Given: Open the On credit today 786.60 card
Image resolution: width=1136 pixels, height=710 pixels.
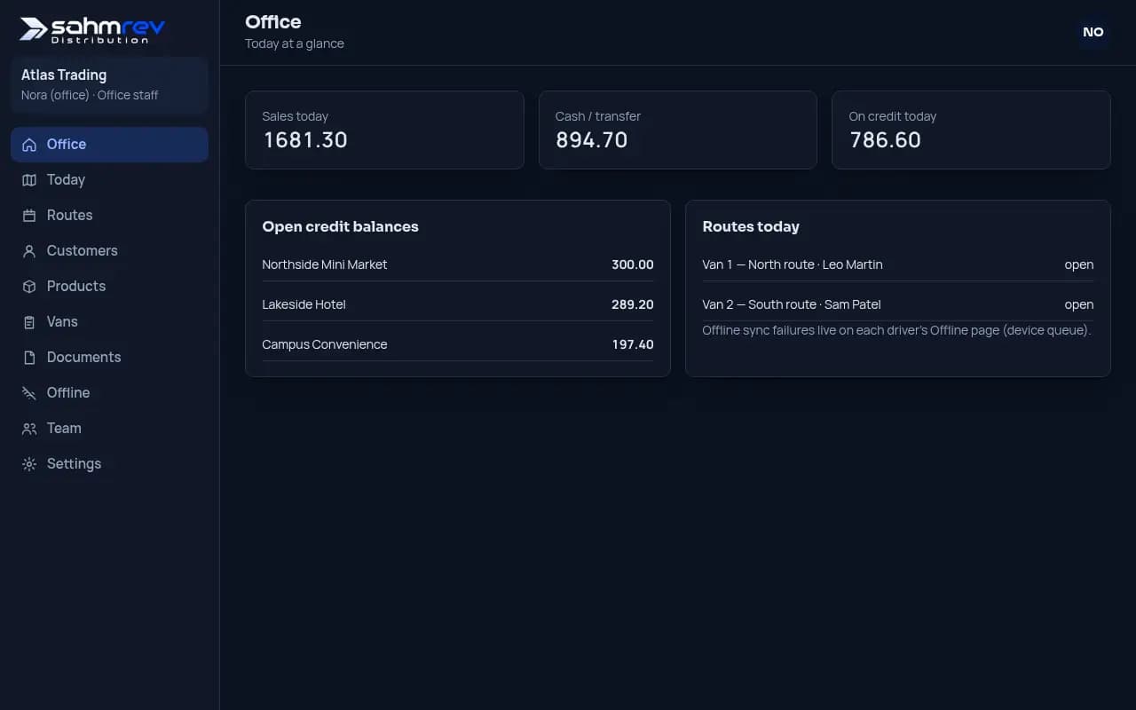Looking at the screenshot, I should [x=971, y=130].
